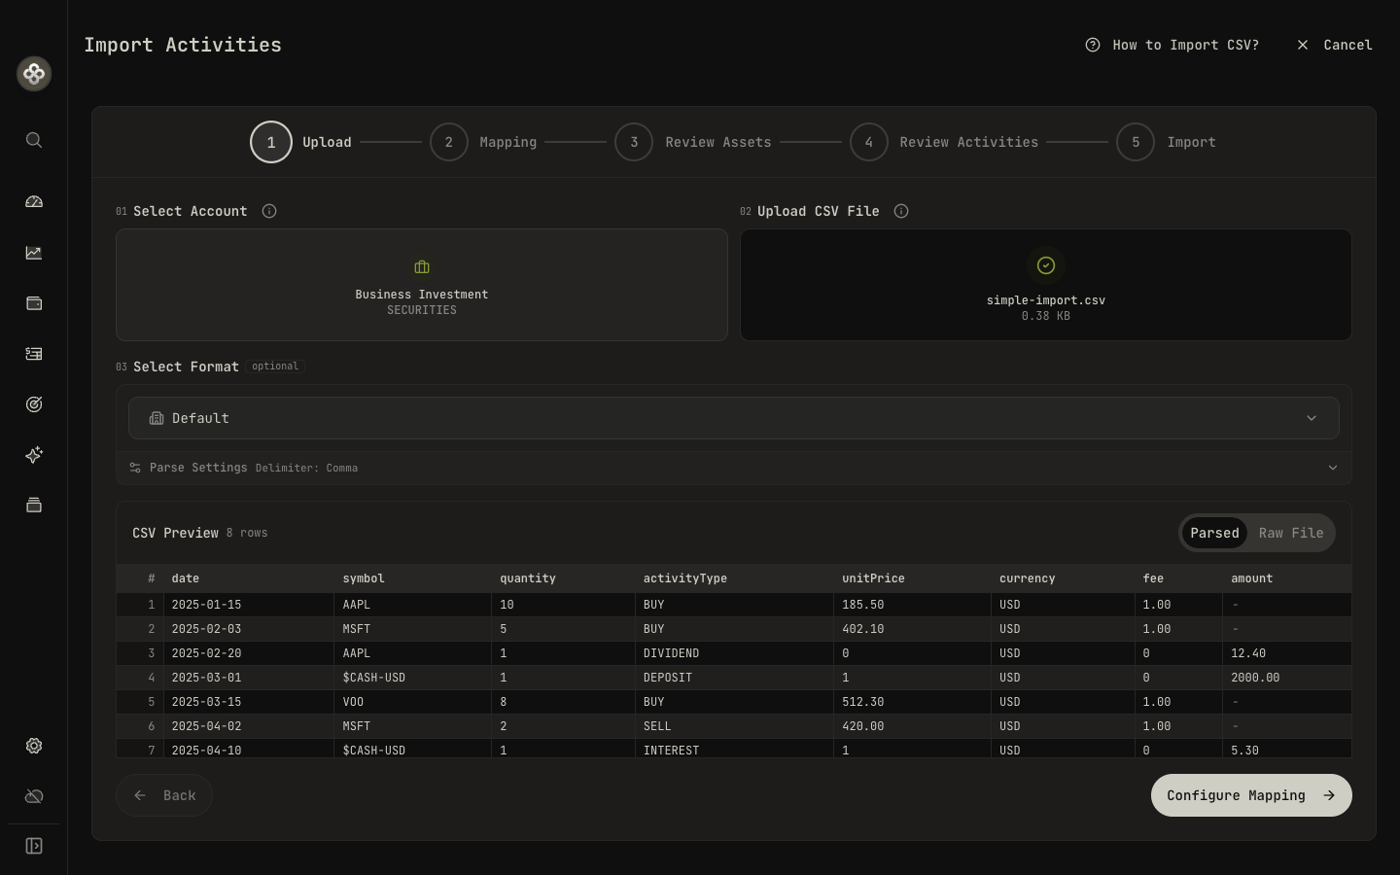This screenshot has width=1400, height=875.
Task: Click info icon next to Select Account
Action: (x=269, y=211)
